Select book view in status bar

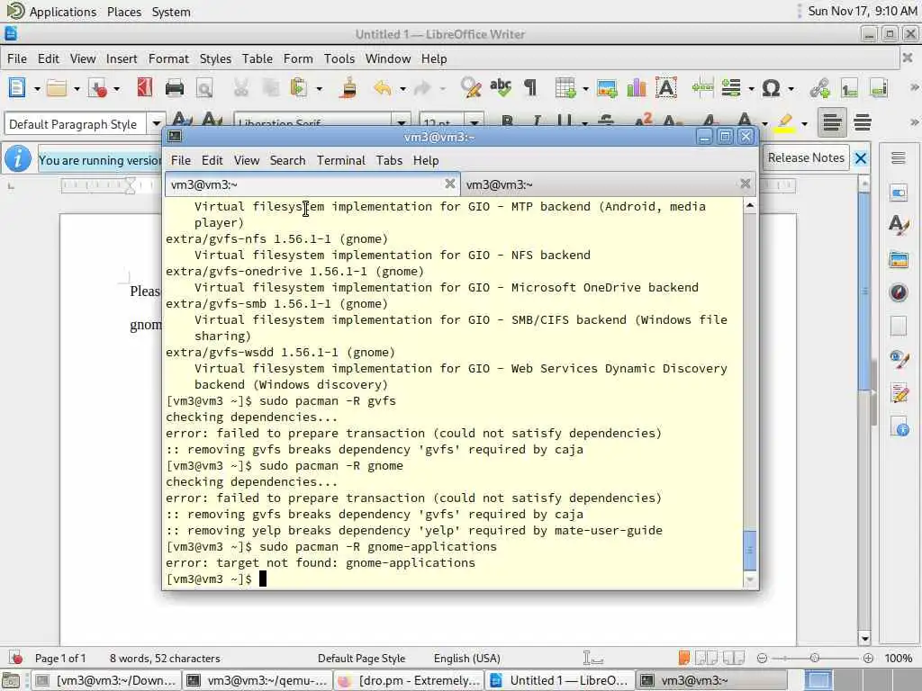(733, 658)
